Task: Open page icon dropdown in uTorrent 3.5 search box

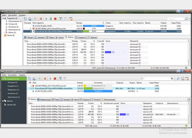Action: pos(142,78)
